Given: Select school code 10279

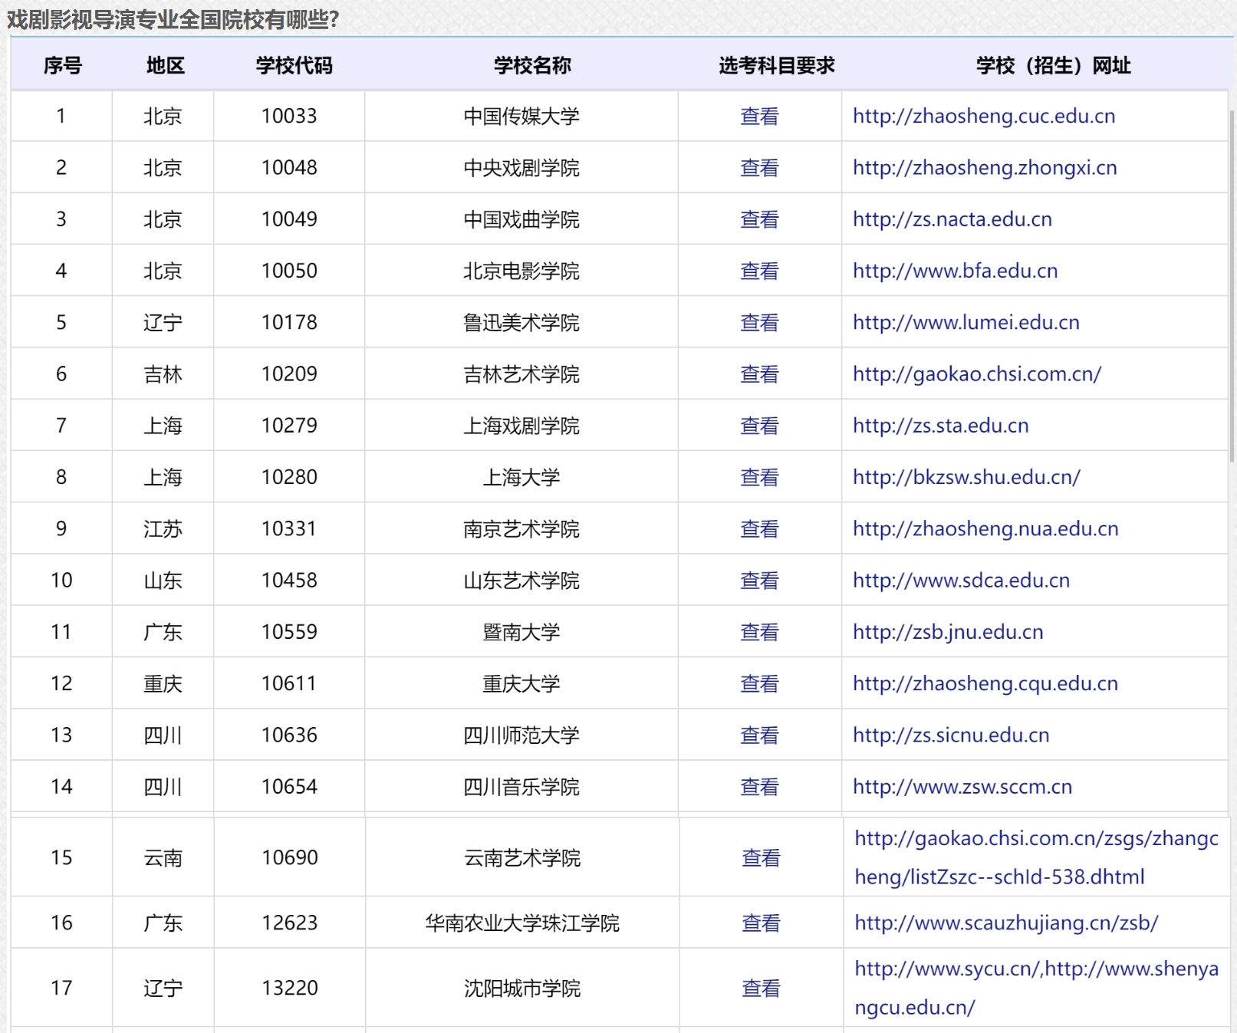Looking at the screenshot, I should [289, 426].
